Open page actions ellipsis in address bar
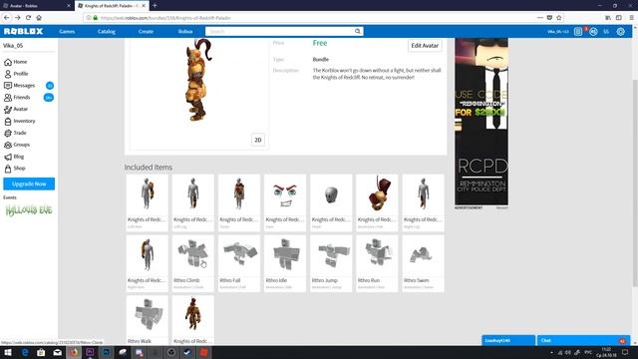 (x=540, y=18)
